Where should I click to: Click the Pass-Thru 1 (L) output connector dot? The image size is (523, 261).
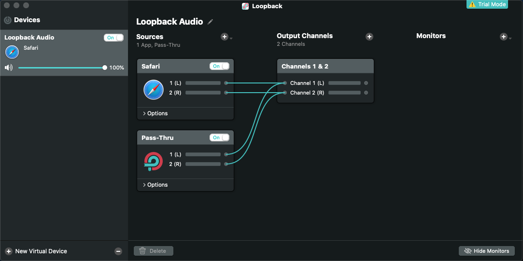226,154
